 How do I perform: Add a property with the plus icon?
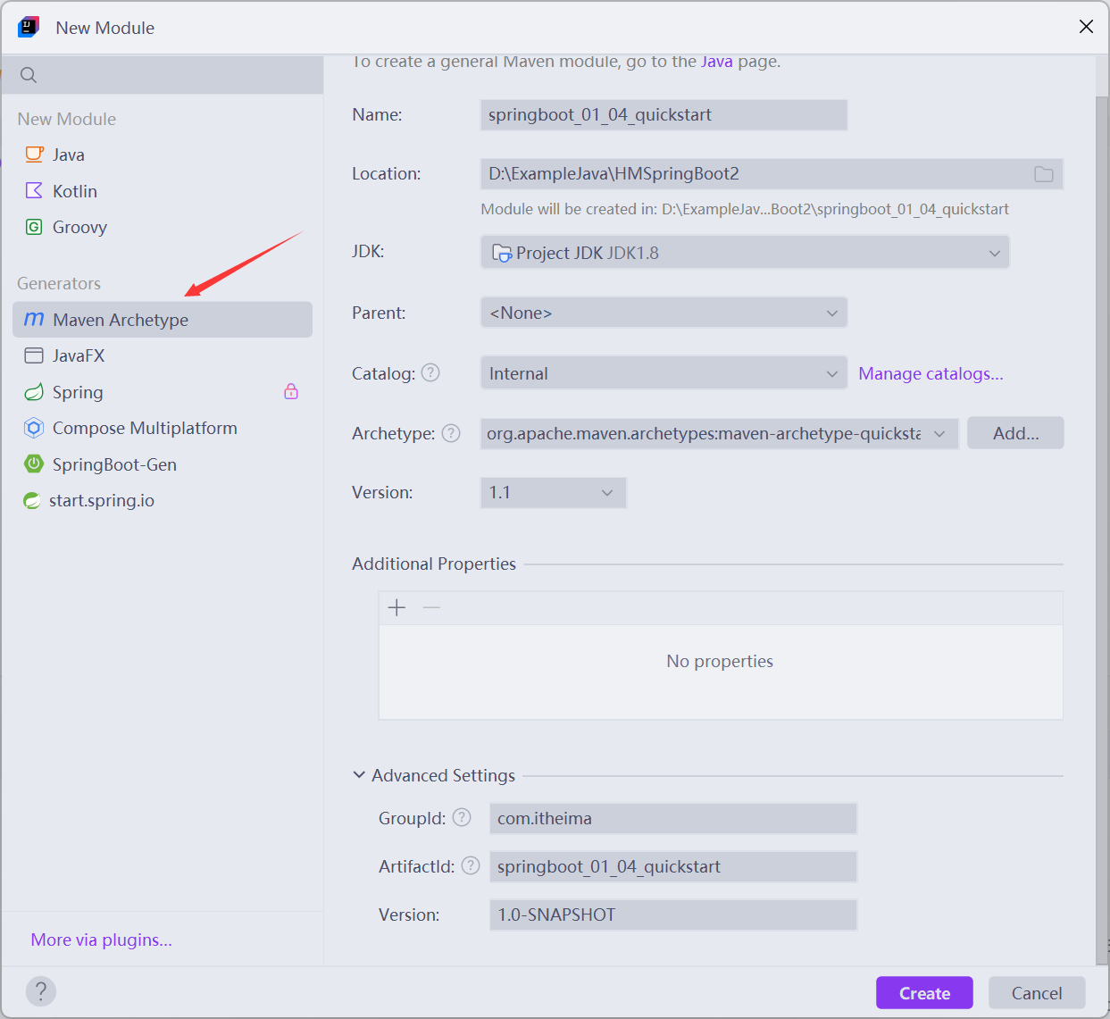(x=397, y=607)
